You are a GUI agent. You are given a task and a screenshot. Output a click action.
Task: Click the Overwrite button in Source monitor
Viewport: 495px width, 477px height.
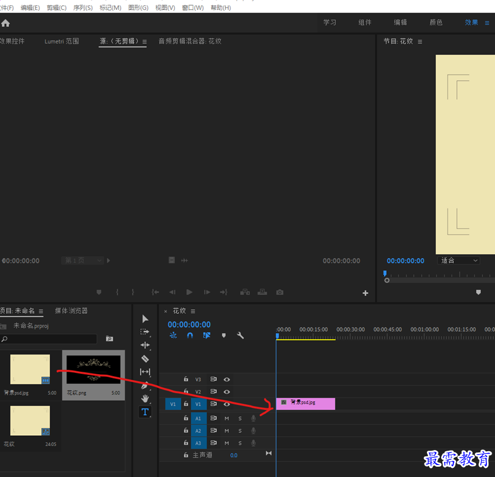tap(262, 292)
